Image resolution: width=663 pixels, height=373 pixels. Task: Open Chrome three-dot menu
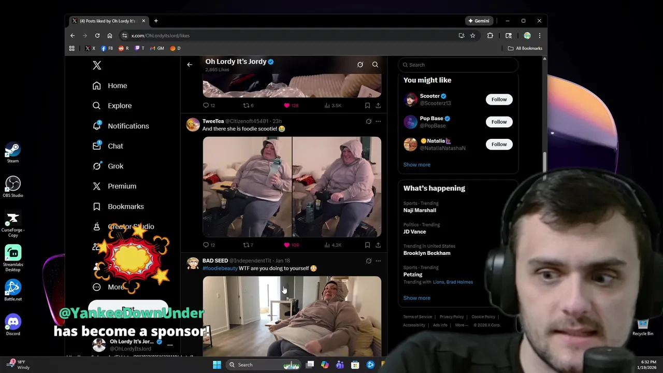tap(539, 36)
